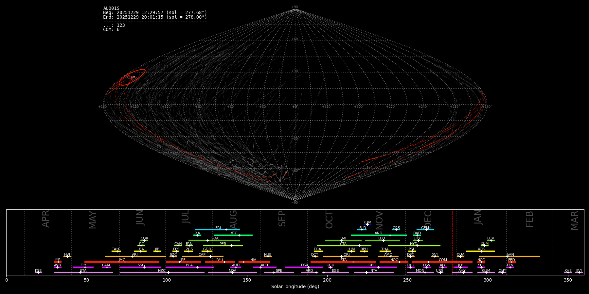This screenshot has width=589, height=294.
Task: Click the orange ARI shower activity bar
Action: [135, 256]
